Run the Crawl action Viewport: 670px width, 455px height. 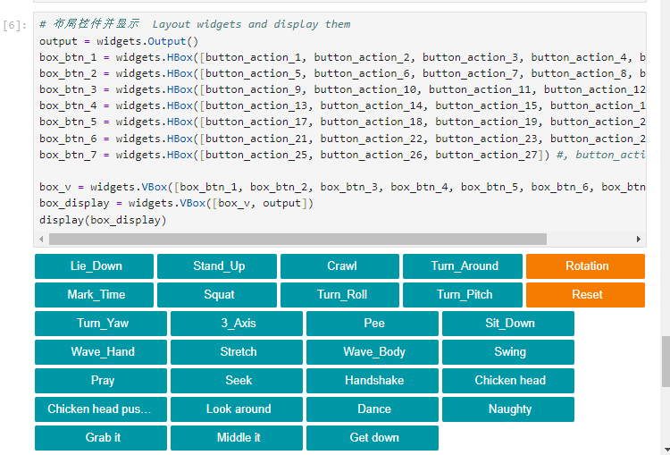339,266
